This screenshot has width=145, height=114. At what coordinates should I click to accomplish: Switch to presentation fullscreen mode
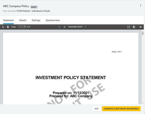coord(129,27)
